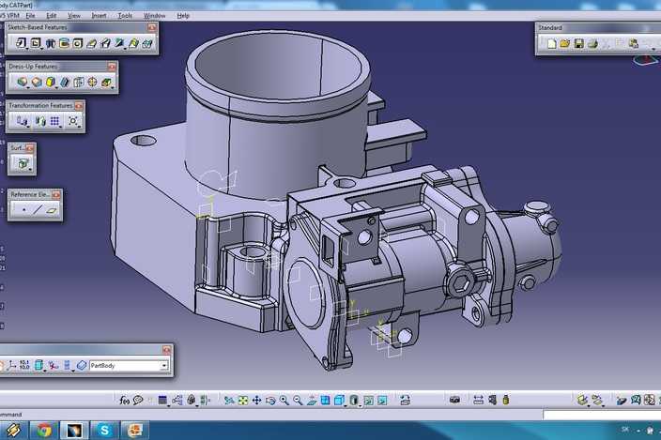This screenshot has width=661, height=440.
Task: Activate the Mirror tool icon
Action: 40,121
